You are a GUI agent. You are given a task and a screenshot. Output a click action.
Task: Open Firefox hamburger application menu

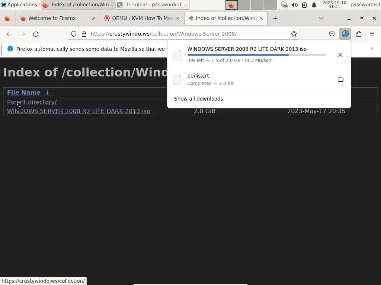[x=372, y=34]
